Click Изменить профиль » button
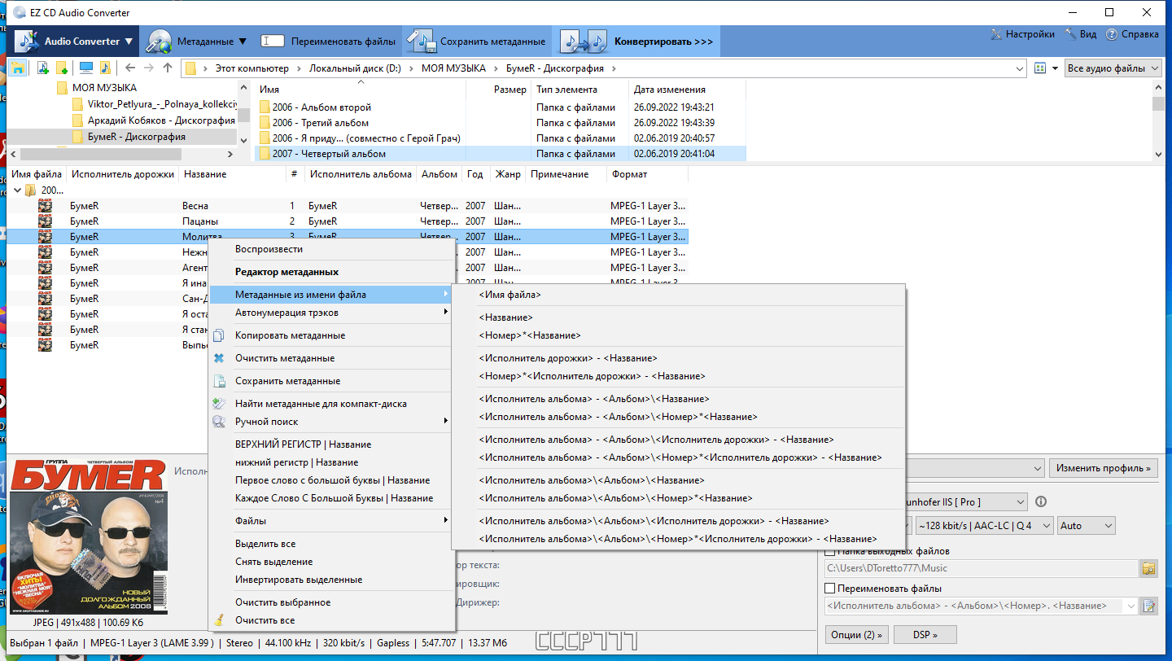 (x=1104, y=468)
